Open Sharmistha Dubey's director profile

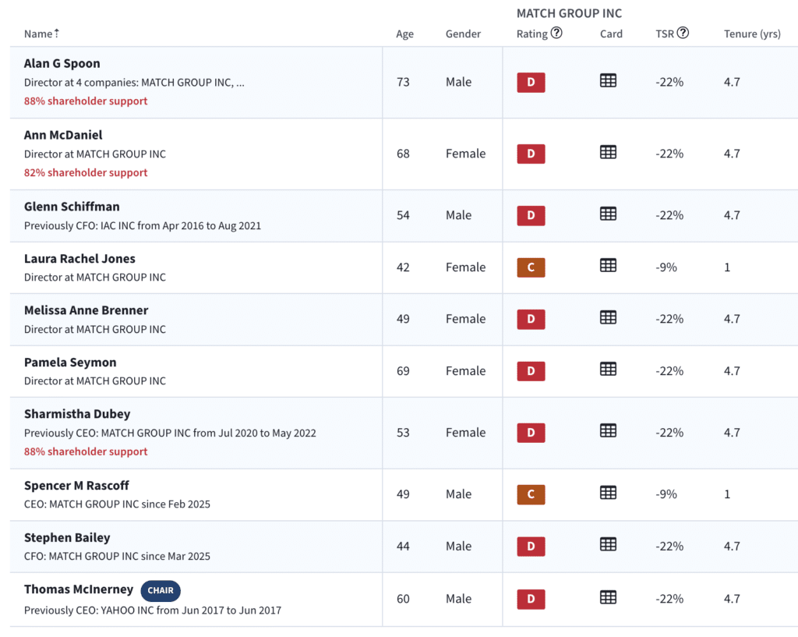(77, 414)
